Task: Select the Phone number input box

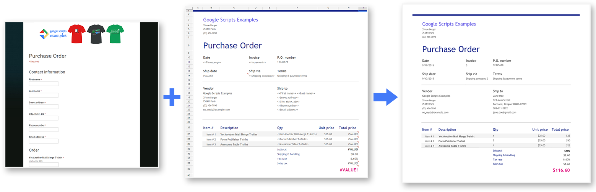Action: pos(44,130)
